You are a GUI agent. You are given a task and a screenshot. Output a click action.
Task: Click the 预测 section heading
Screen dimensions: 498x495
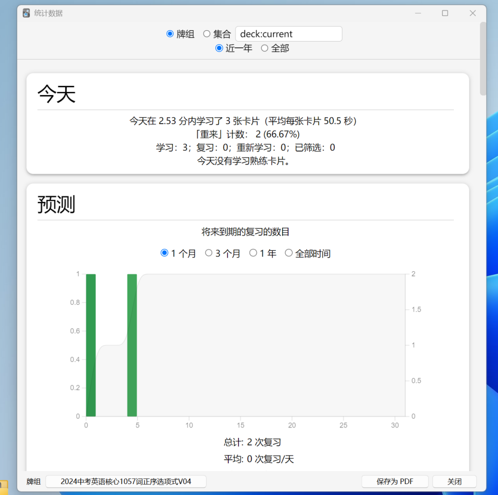(x=57, y=204)
